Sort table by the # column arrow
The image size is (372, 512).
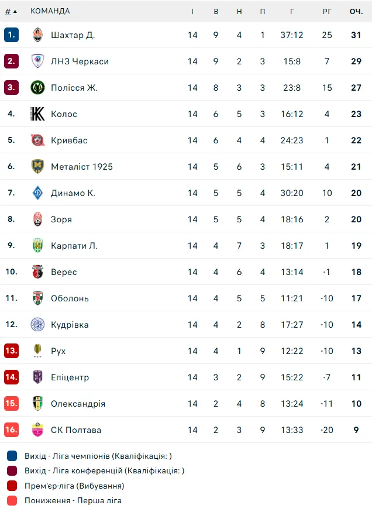click(15, 11)
